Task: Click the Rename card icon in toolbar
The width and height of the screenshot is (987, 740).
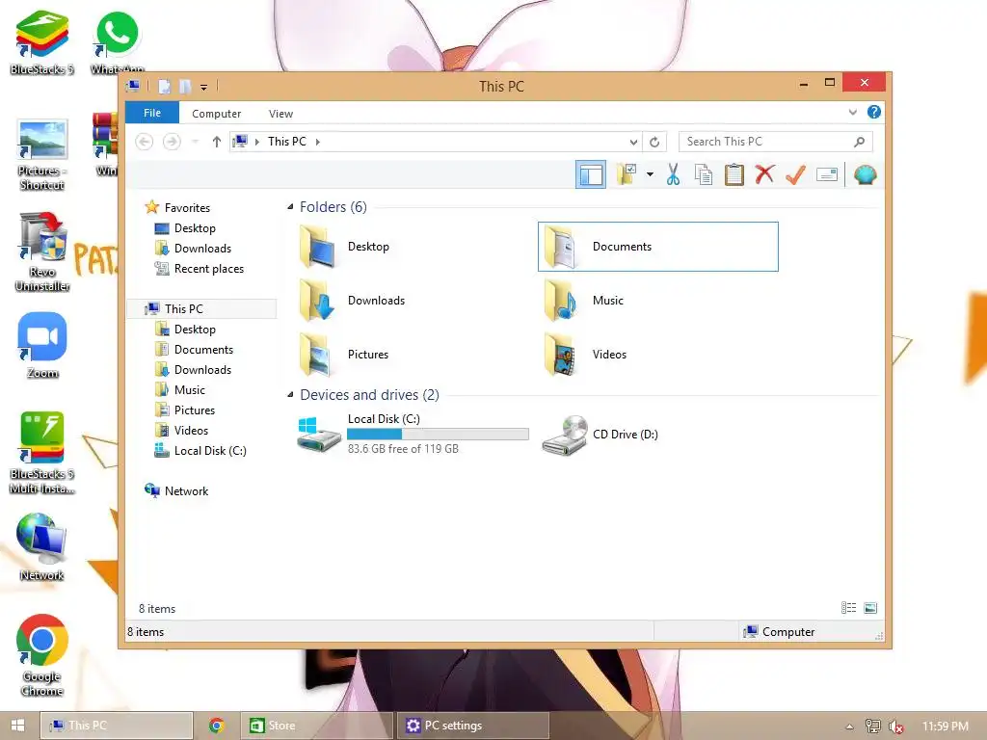Action: pos(826,174)
